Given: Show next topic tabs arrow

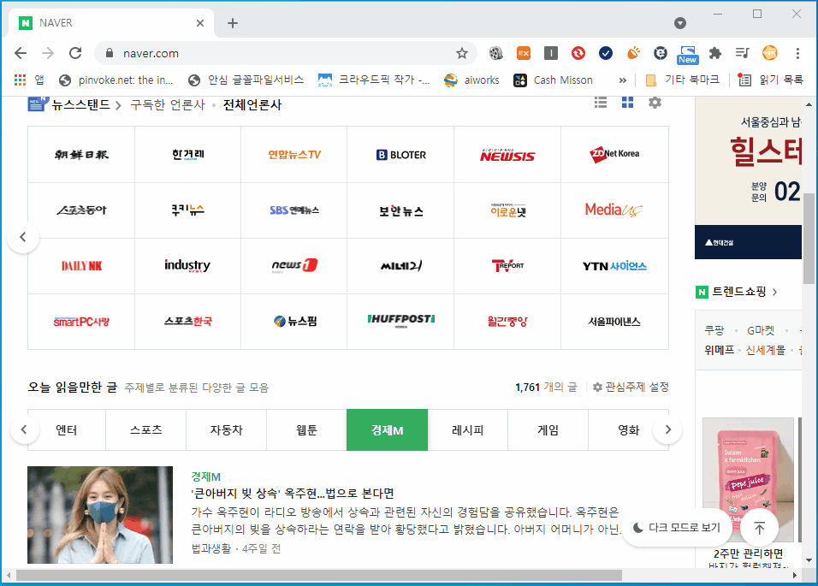Looking at the screenshot, I should point(667,429).
